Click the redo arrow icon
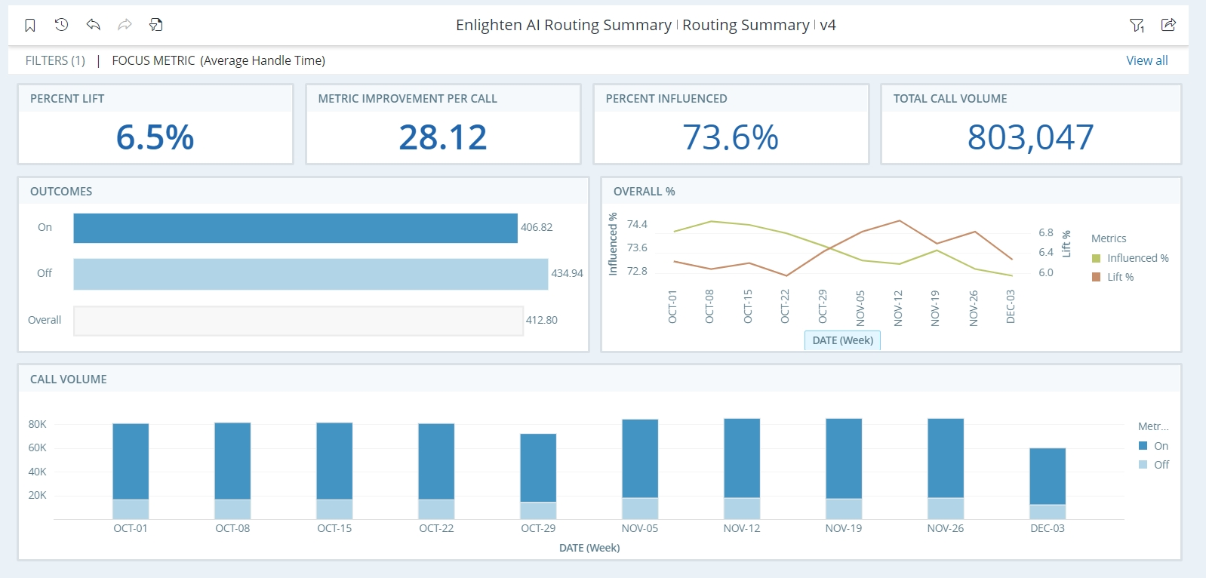The width and height of the screenshot is (1206, 578). [125, 25]
